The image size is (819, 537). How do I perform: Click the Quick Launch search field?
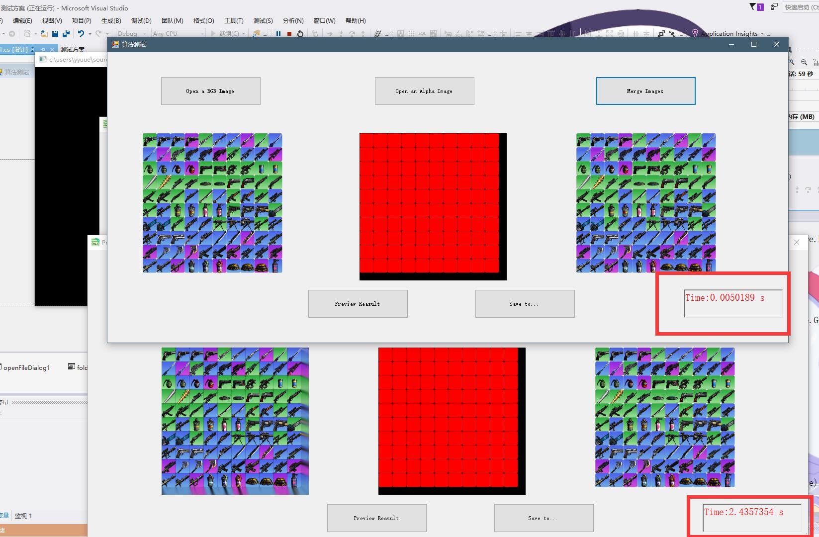coord(801,7)
